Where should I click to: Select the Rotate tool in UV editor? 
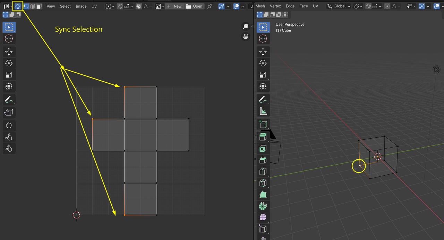click(9, 63)
